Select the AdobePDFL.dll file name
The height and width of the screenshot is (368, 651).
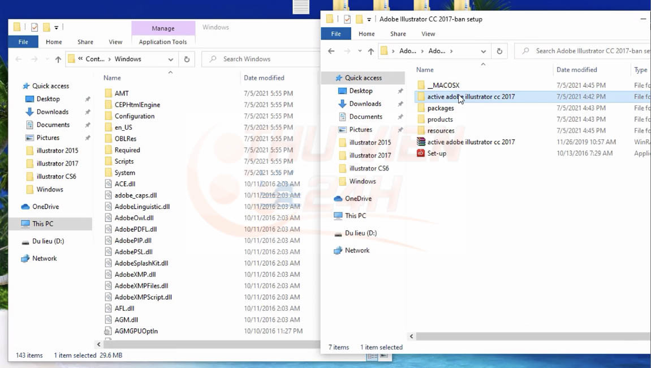pyautogui.click(x=136, y=229)
